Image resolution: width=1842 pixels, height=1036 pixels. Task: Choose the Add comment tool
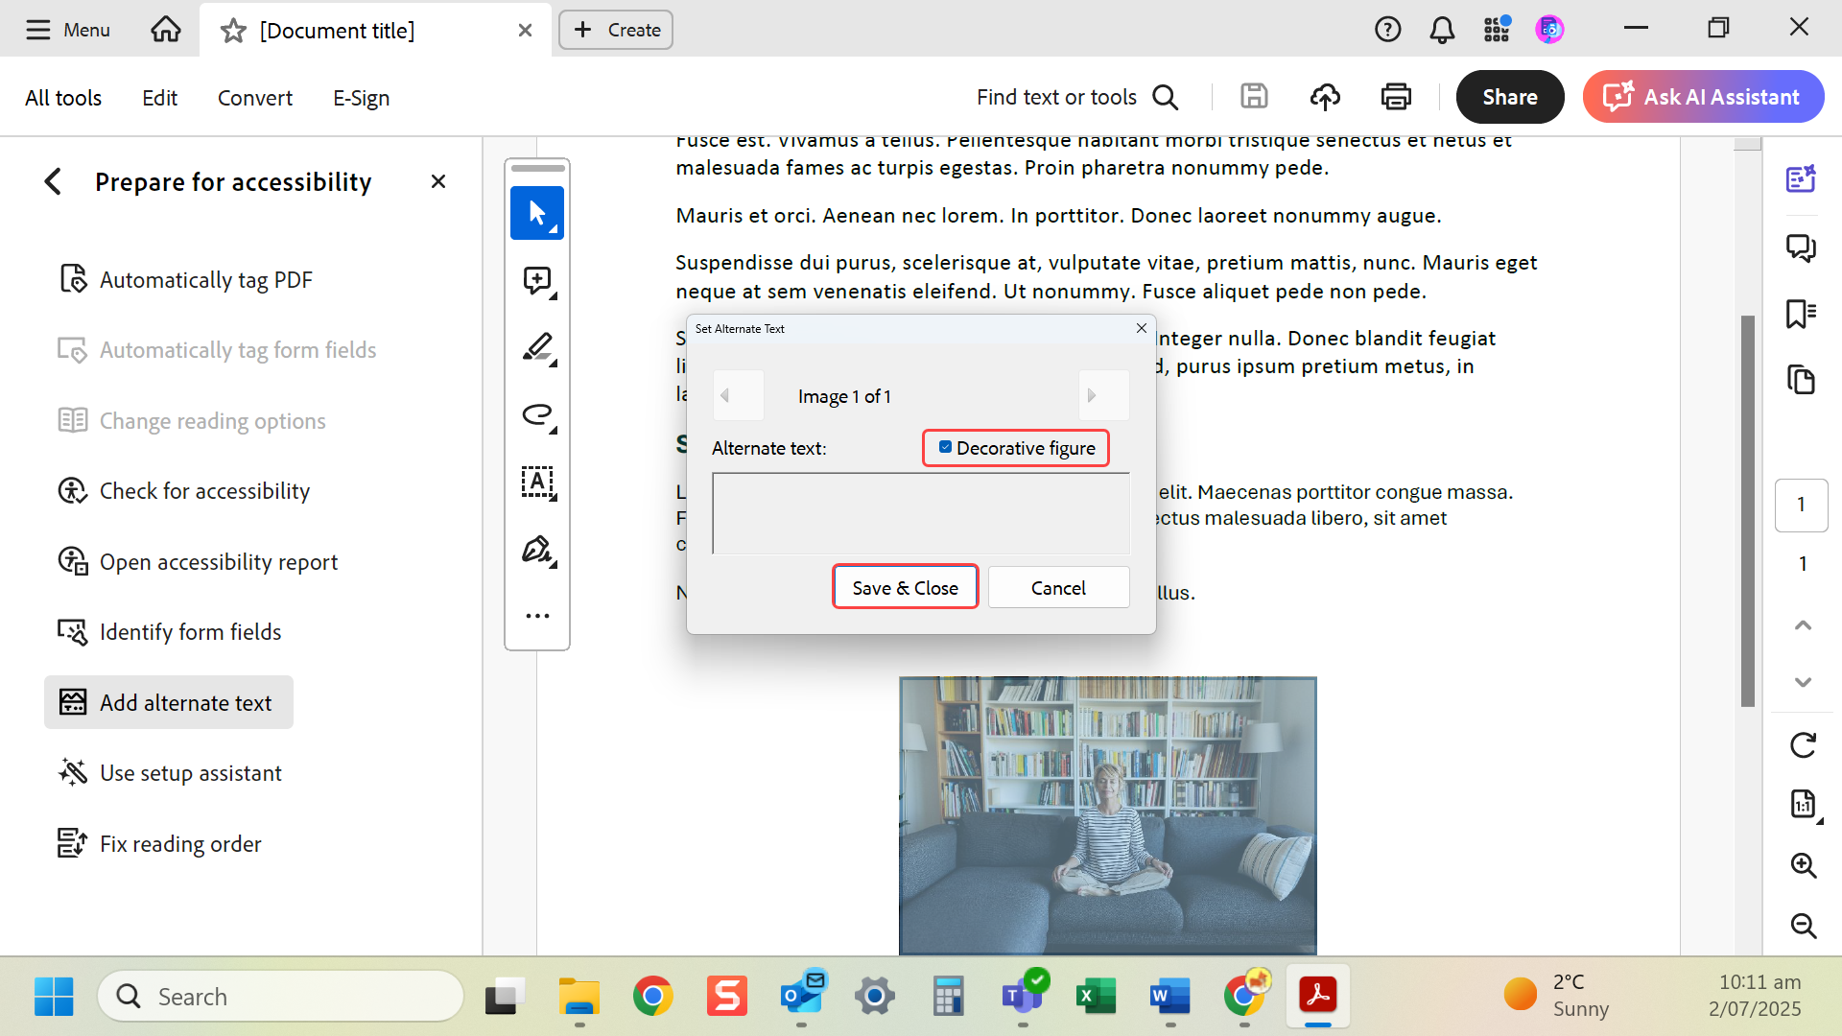click(x=537, y=281)
